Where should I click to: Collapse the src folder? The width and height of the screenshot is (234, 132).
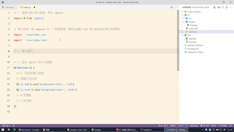189,15
